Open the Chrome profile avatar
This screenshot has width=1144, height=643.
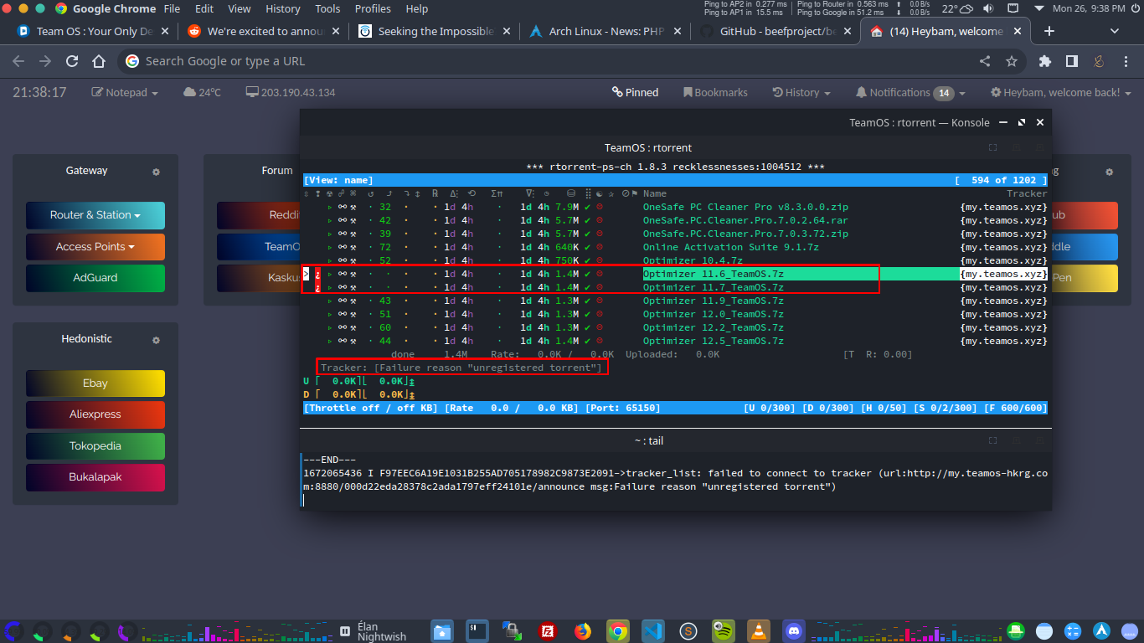coord(1098,61)
